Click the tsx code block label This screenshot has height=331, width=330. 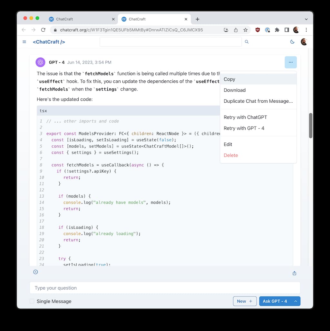pyautogui.click(x=43, y=111)
